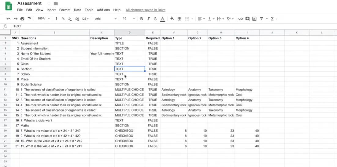Click All changes saved in Drive link
This screenshot has width=337, height=167.
pyautogui.click(x=145, y=10)
